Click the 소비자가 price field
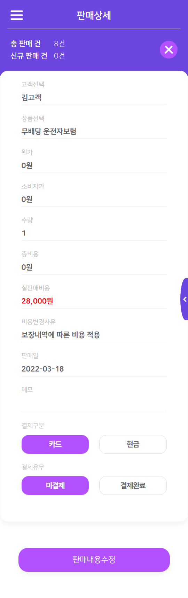Viewport: 188px width, 598px height. pos(94,199)
